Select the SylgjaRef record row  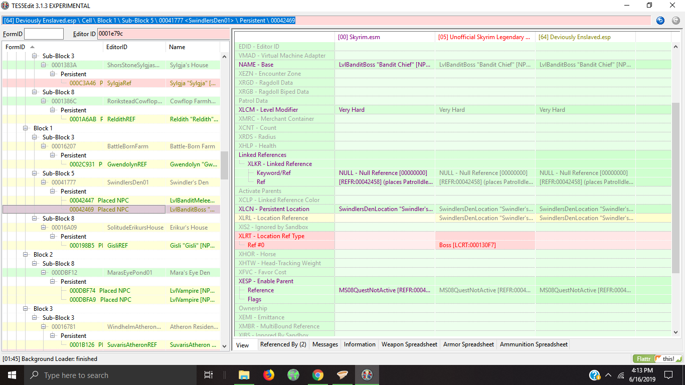pos(111,83)
